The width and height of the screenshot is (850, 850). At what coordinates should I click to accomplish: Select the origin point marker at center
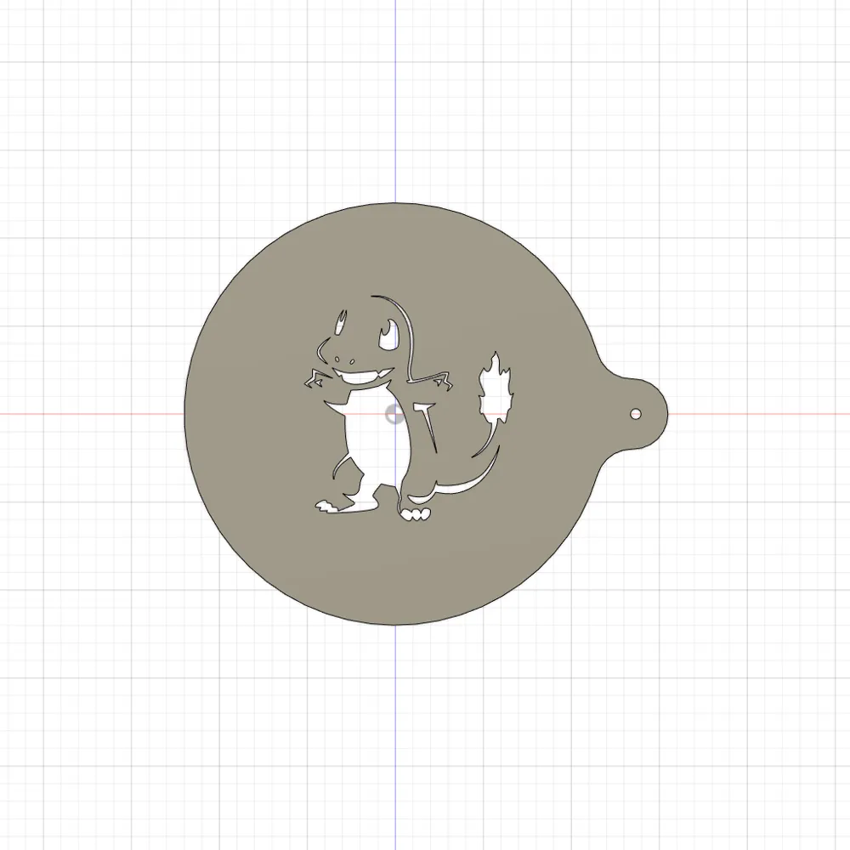tap(394, 415)
